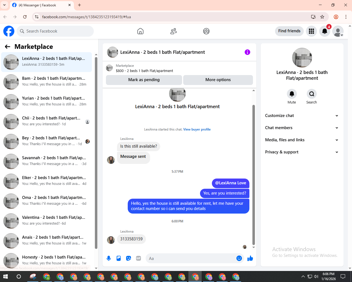Click the 'Is this still available?' message

138,146
